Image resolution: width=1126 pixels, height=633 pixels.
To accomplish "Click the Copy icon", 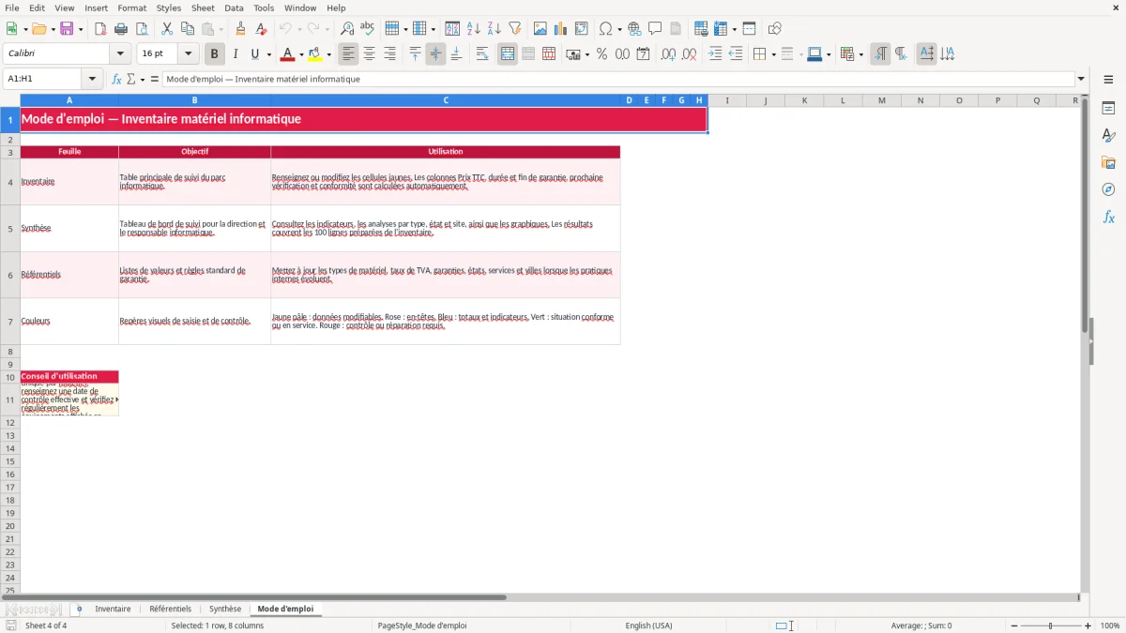I will pos(188,29).
